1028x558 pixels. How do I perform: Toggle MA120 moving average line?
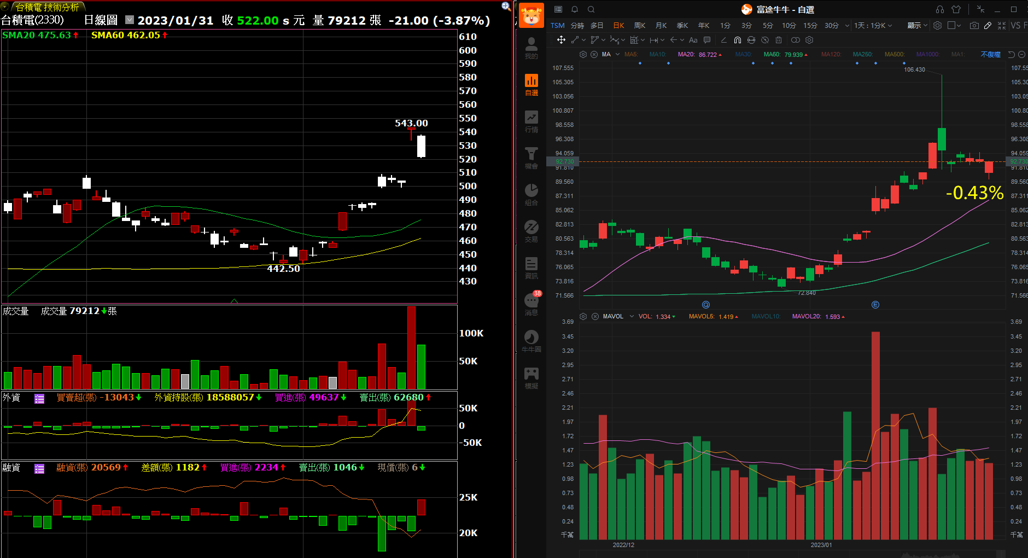[831, 54]
